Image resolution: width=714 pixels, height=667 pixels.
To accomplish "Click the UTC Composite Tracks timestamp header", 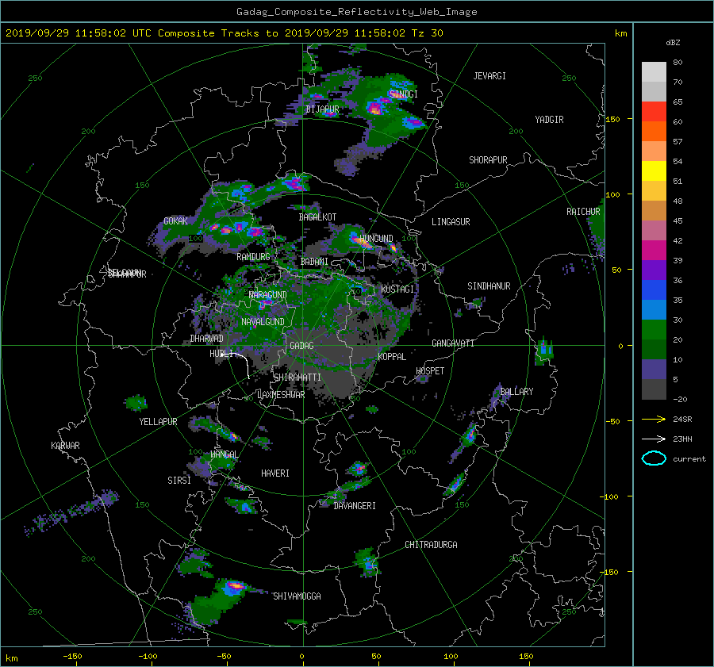I will click(224, 33).
